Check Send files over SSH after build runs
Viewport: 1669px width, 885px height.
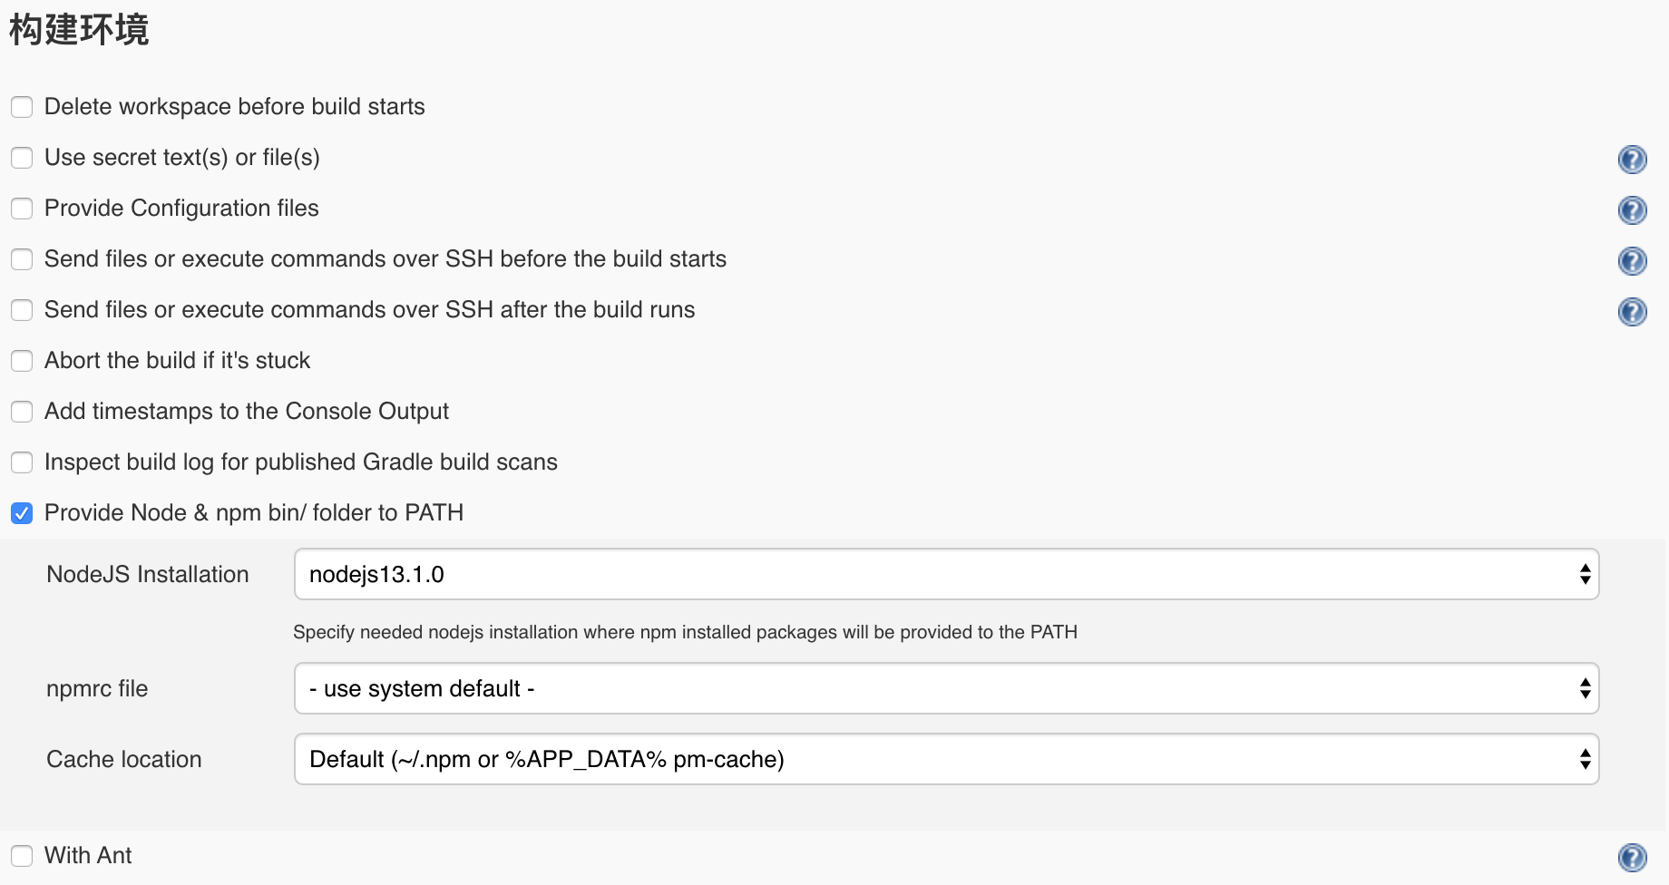[x=22, y=310]
